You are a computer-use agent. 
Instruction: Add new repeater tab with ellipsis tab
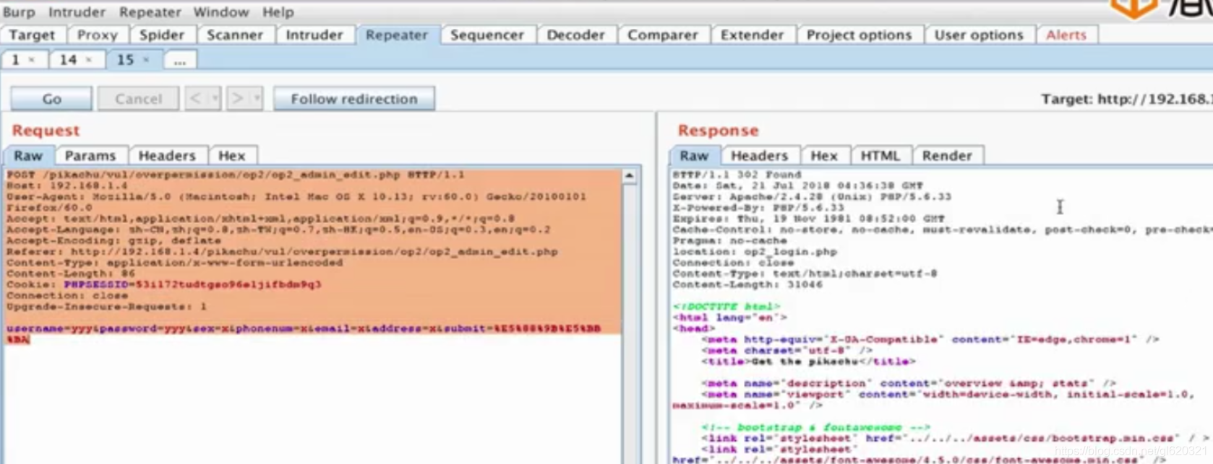[180, 61]
